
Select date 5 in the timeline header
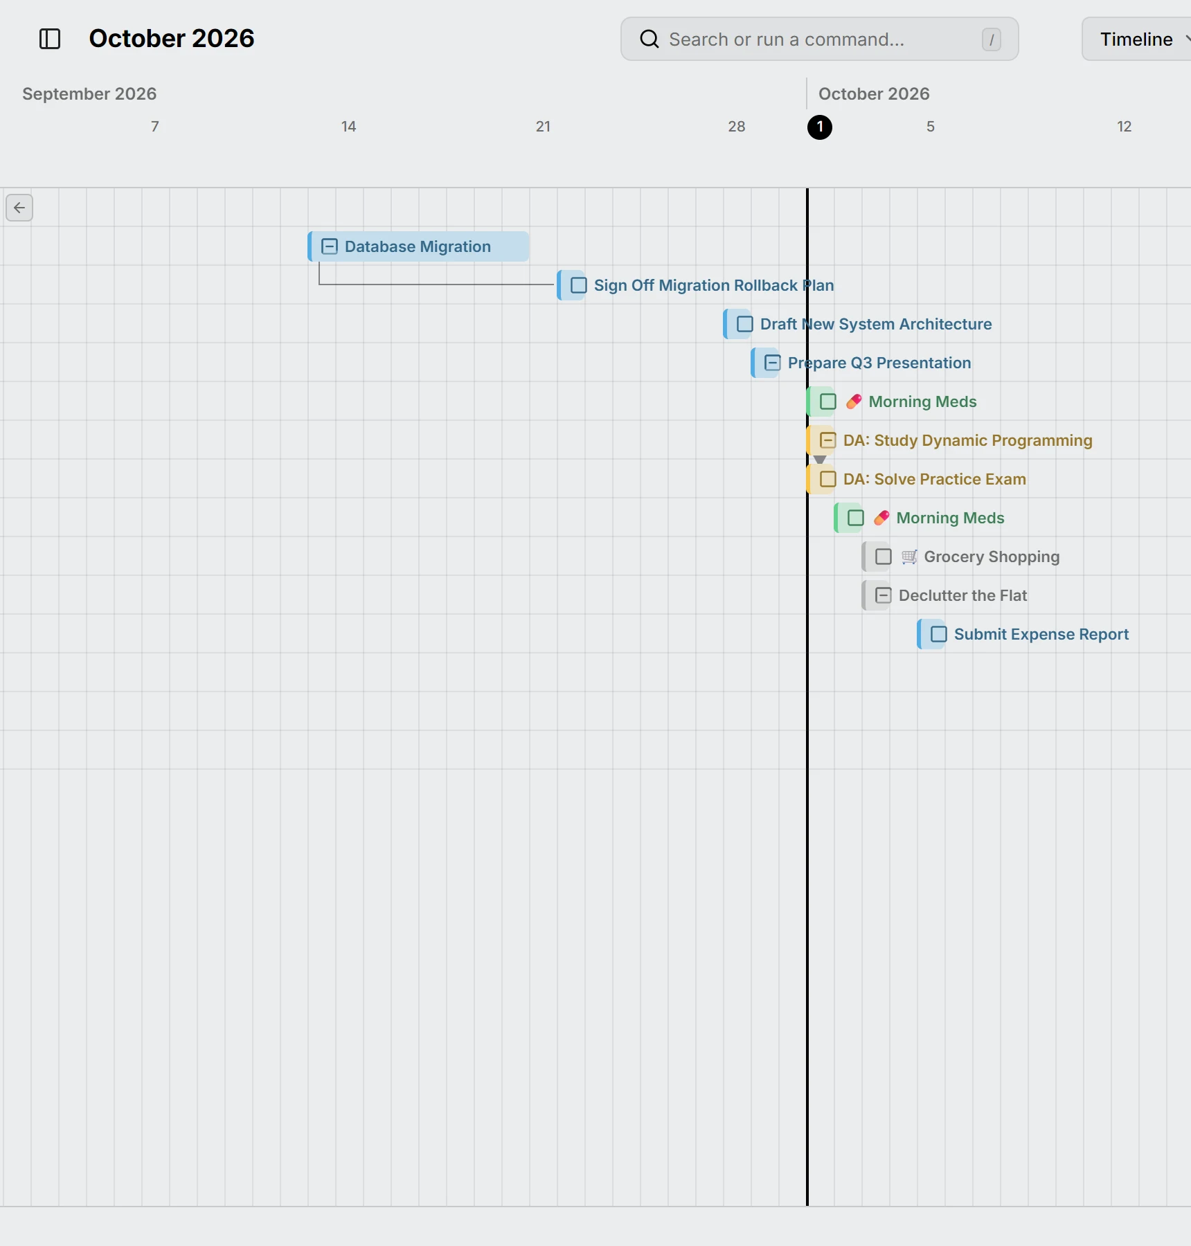(931, 127)
